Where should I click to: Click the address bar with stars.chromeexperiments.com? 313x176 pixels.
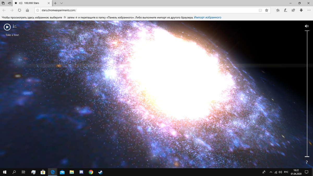click(x=152, y=10)
